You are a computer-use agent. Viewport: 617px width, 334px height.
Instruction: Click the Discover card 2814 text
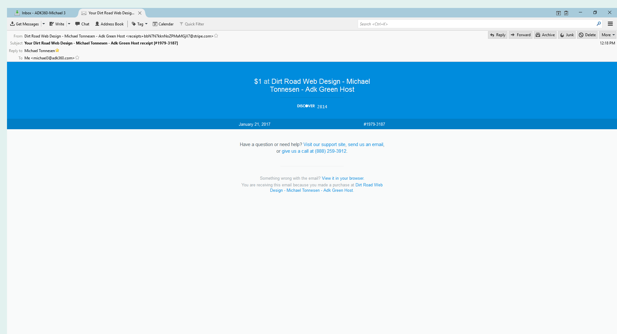click(312, 106)
